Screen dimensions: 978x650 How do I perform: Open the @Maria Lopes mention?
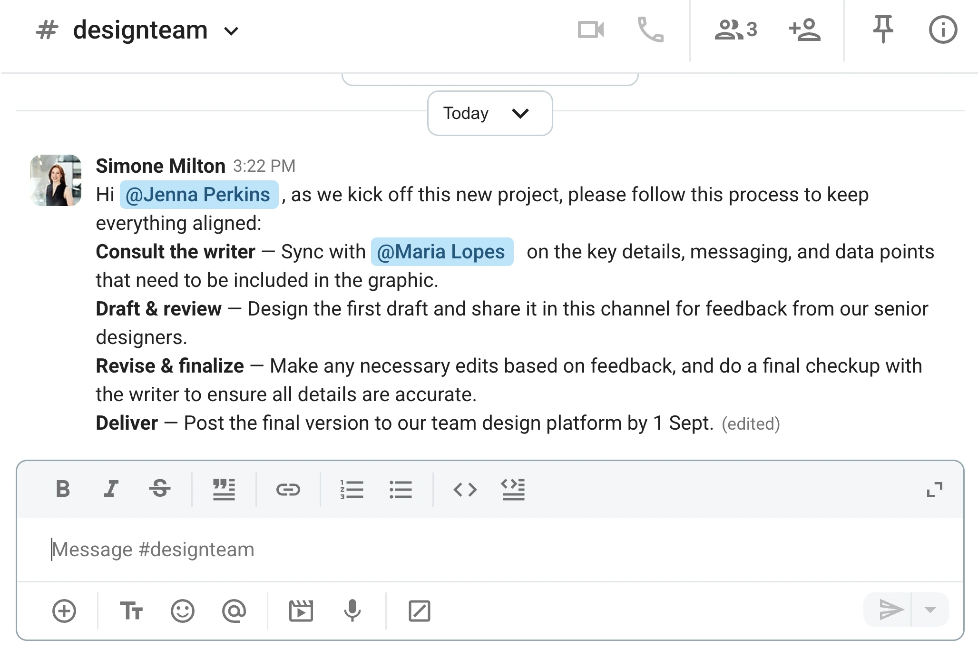442,252
